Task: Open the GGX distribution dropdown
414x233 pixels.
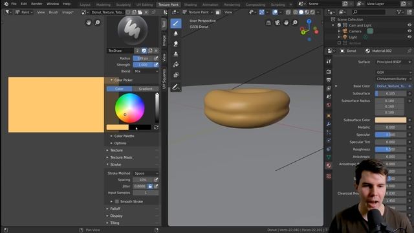Action: point(393,72)
